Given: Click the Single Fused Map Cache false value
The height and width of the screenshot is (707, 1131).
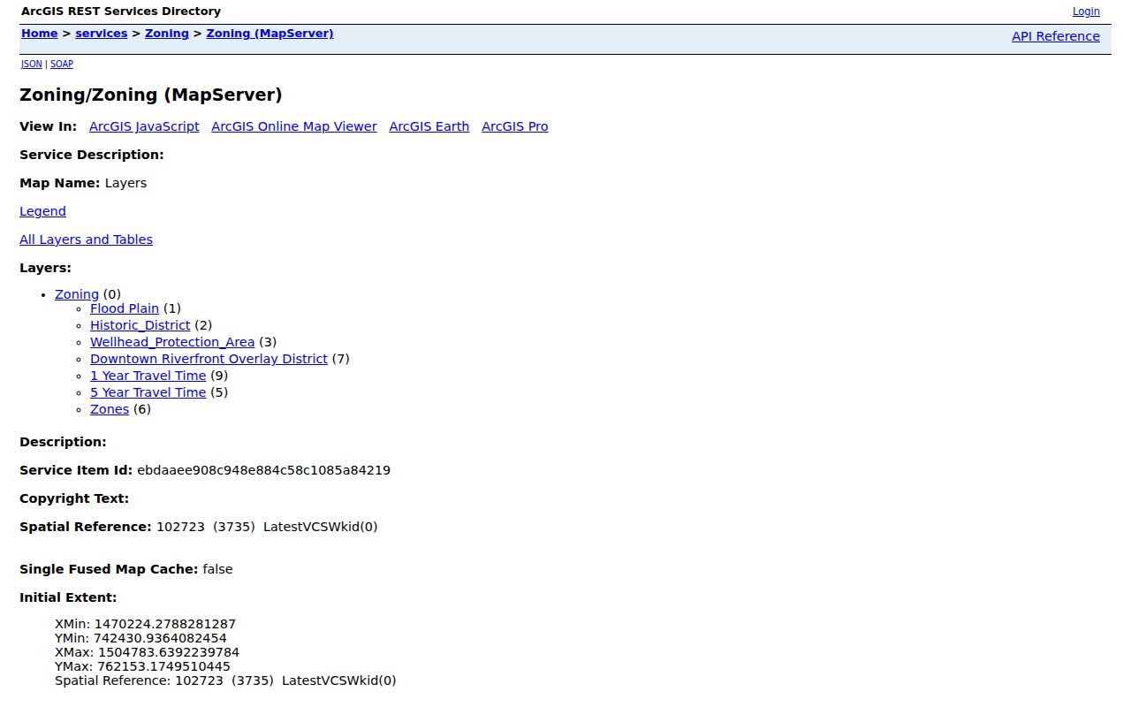Looking at the screenshot, I should pos(217,569).
